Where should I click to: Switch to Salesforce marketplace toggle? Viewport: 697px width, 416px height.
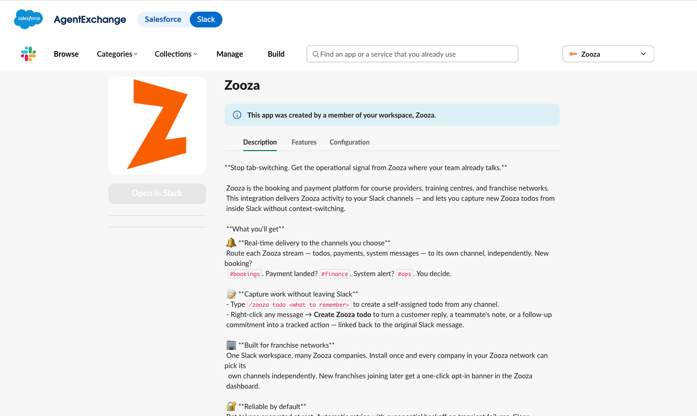(163, 20)
